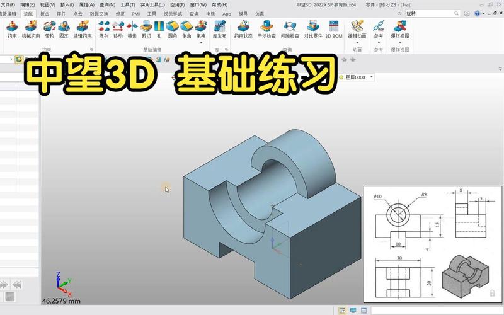Open the 库发布 tool

pyautogui.click(x=219, y=30)
